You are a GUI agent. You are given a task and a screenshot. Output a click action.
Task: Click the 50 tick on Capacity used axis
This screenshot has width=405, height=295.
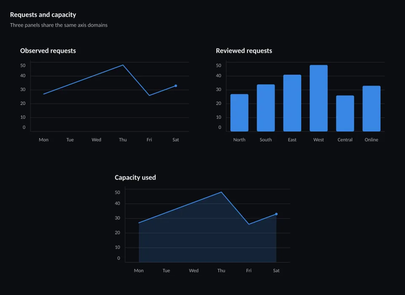click(x=118, y=192)
